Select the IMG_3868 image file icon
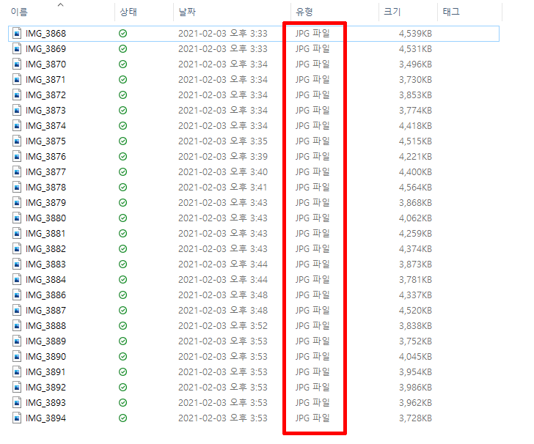This screenshot has height=444, width=534. (x=17, y=34)
